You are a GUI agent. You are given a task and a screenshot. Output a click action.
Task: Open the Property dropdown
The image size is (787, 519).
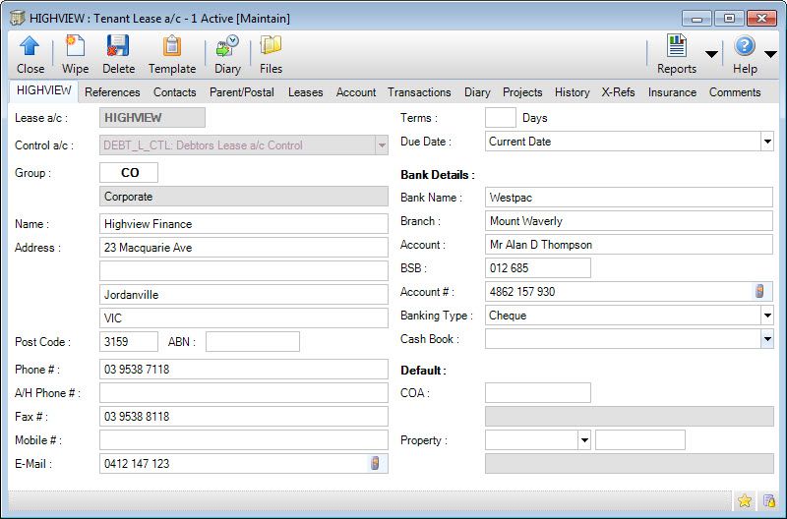click(x=584, y=440)
